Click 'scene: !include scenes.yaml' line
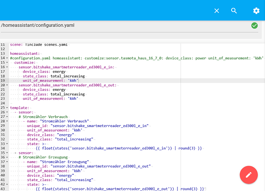Viewport: 265px width, 191px height. click(39, 44)
